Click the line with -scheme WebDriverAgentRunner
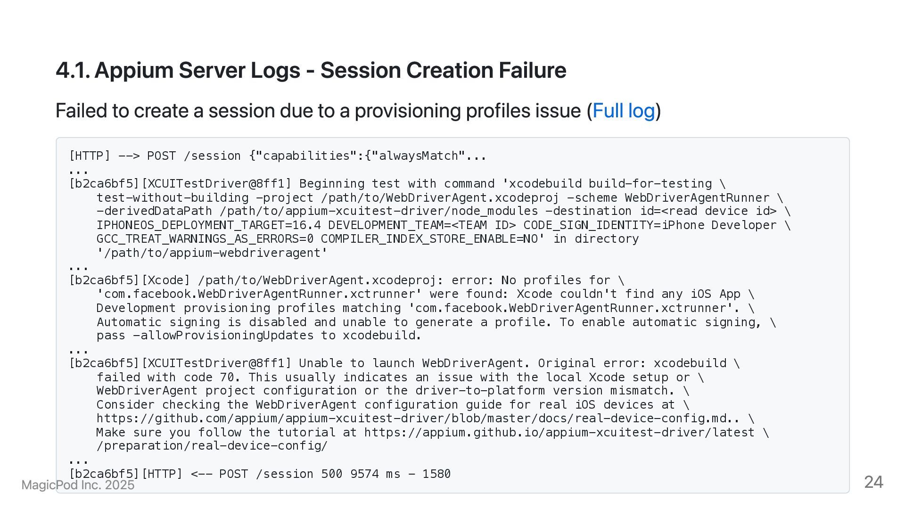Screen dimensions: 905x509 439,198
